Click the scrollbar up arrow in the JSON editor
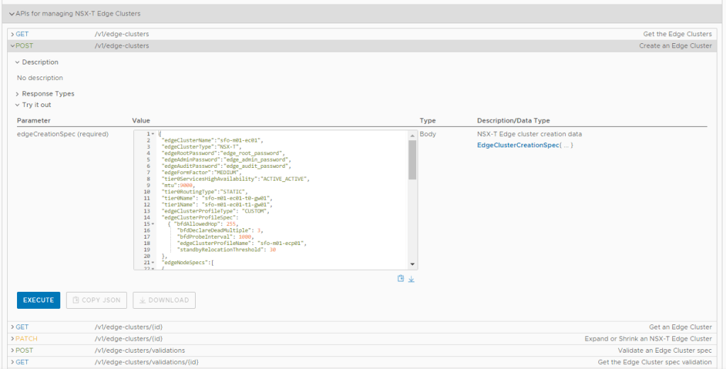 [x=412, y=135]
